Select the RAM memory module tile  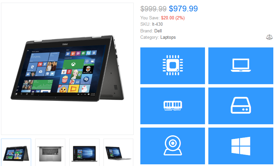click(173, 106)
